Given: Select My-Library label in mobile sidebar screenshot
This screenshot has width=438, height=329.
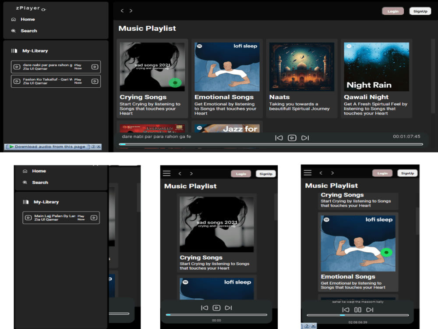Looking at the screenshot, I should (46, 202).
